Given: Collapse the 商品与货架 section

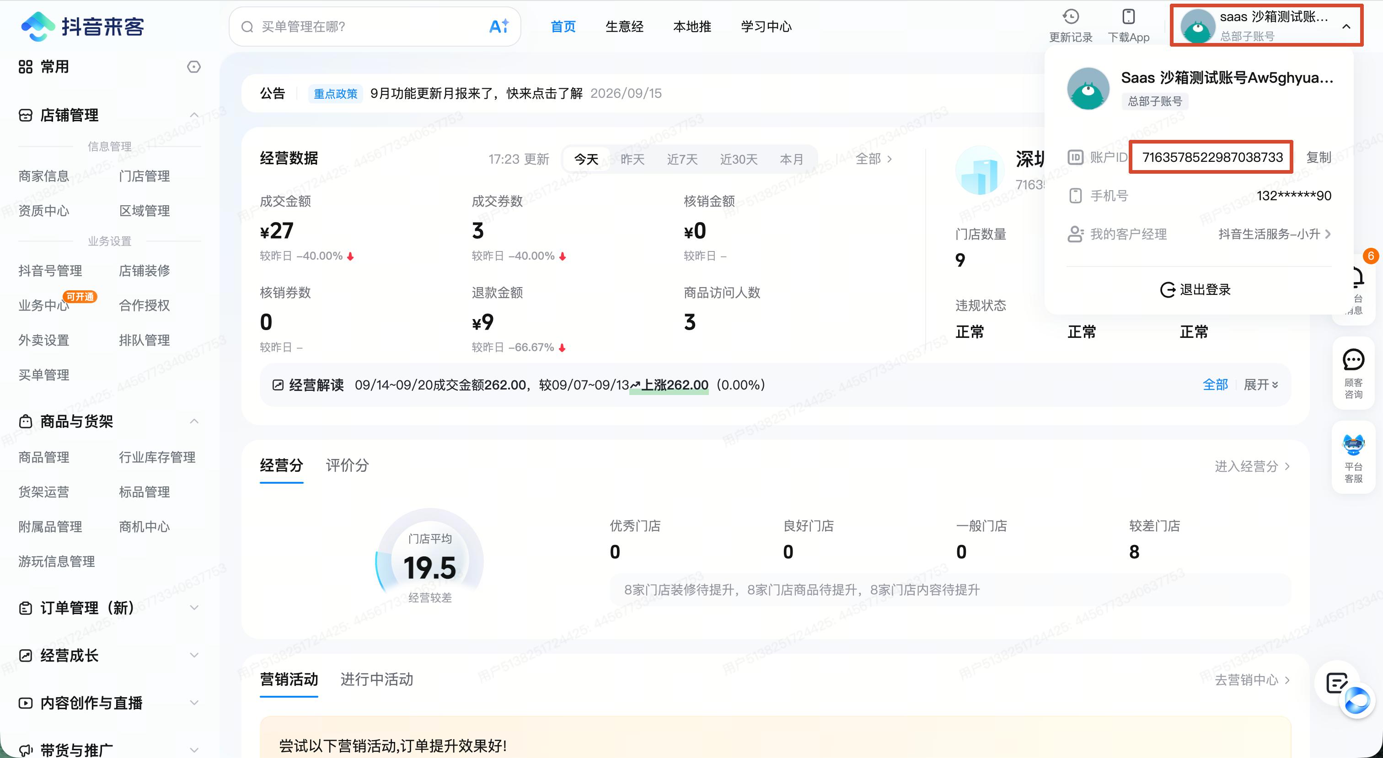Looking at the screenshot, I should pos(194,422).
